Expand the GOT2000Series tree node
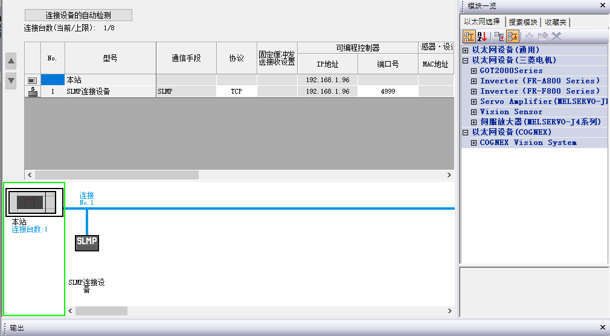 [x=474, y=71]
